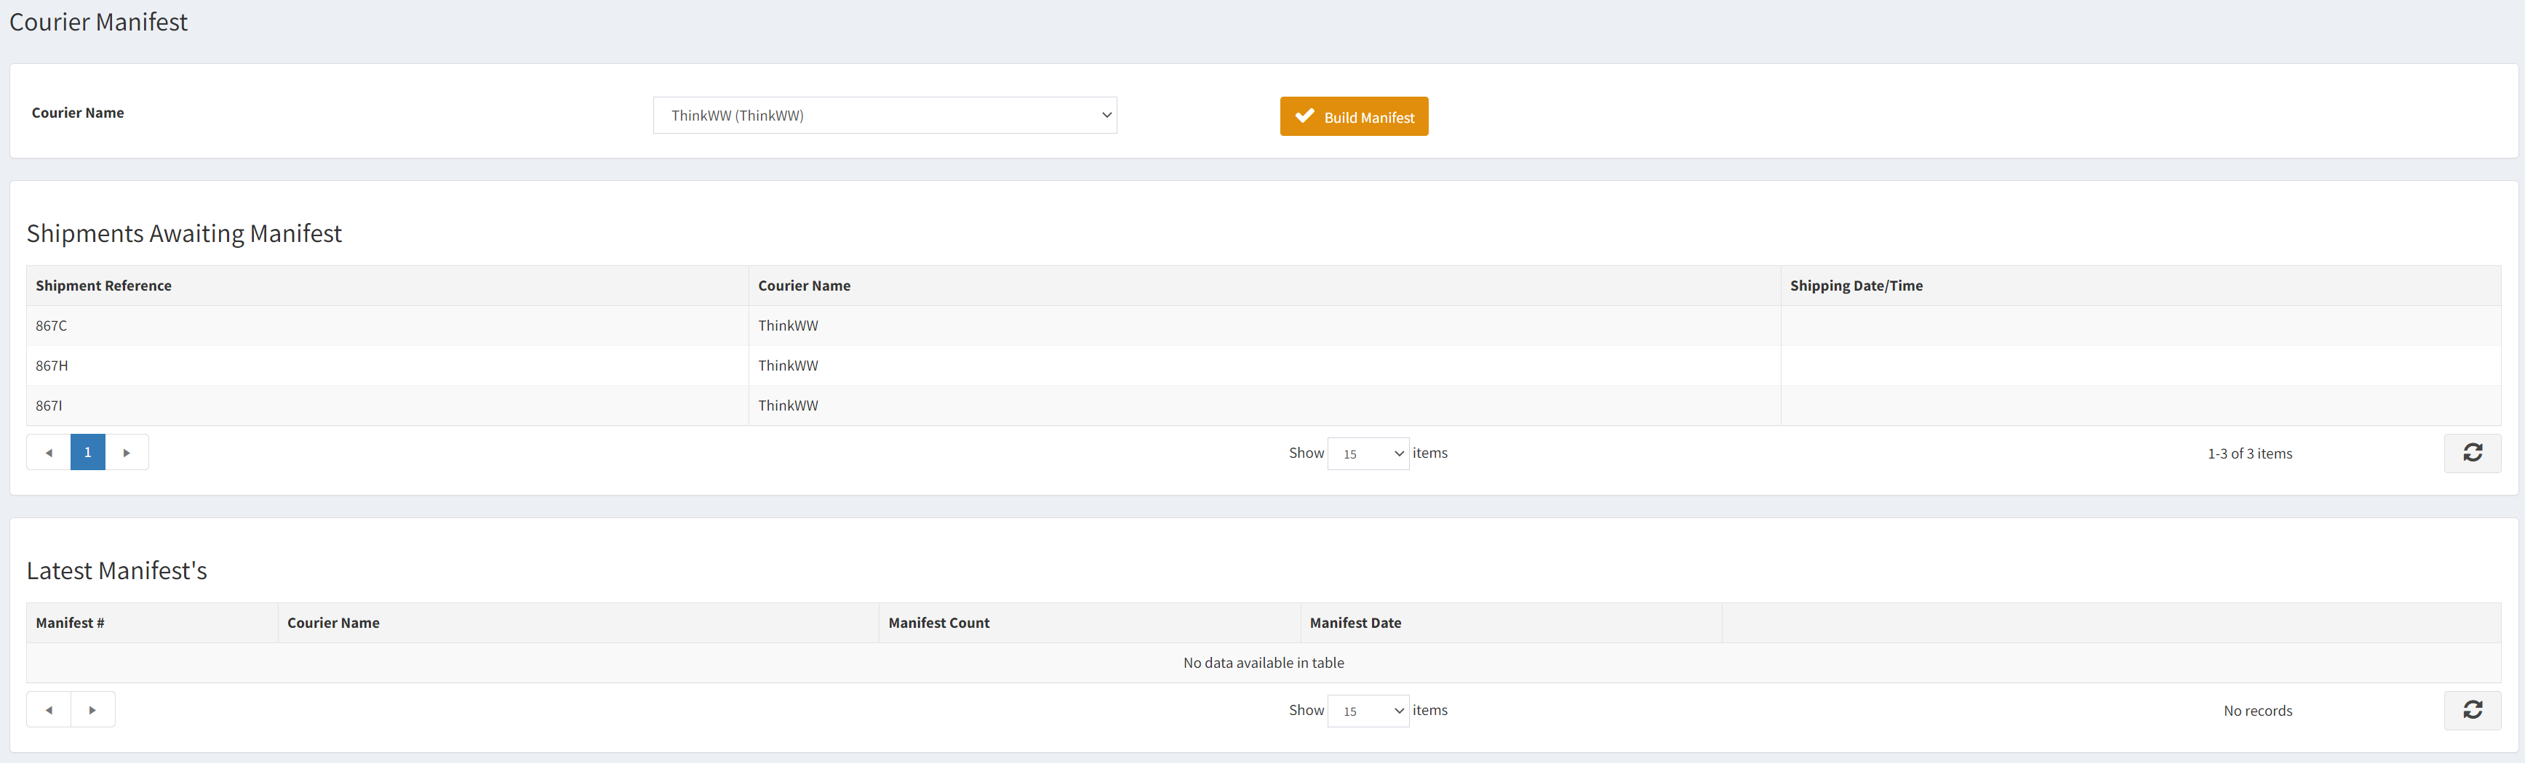The image size is (2525, 763).
Task: Click the Manifest Count column header
Action: tap(938, 622)
